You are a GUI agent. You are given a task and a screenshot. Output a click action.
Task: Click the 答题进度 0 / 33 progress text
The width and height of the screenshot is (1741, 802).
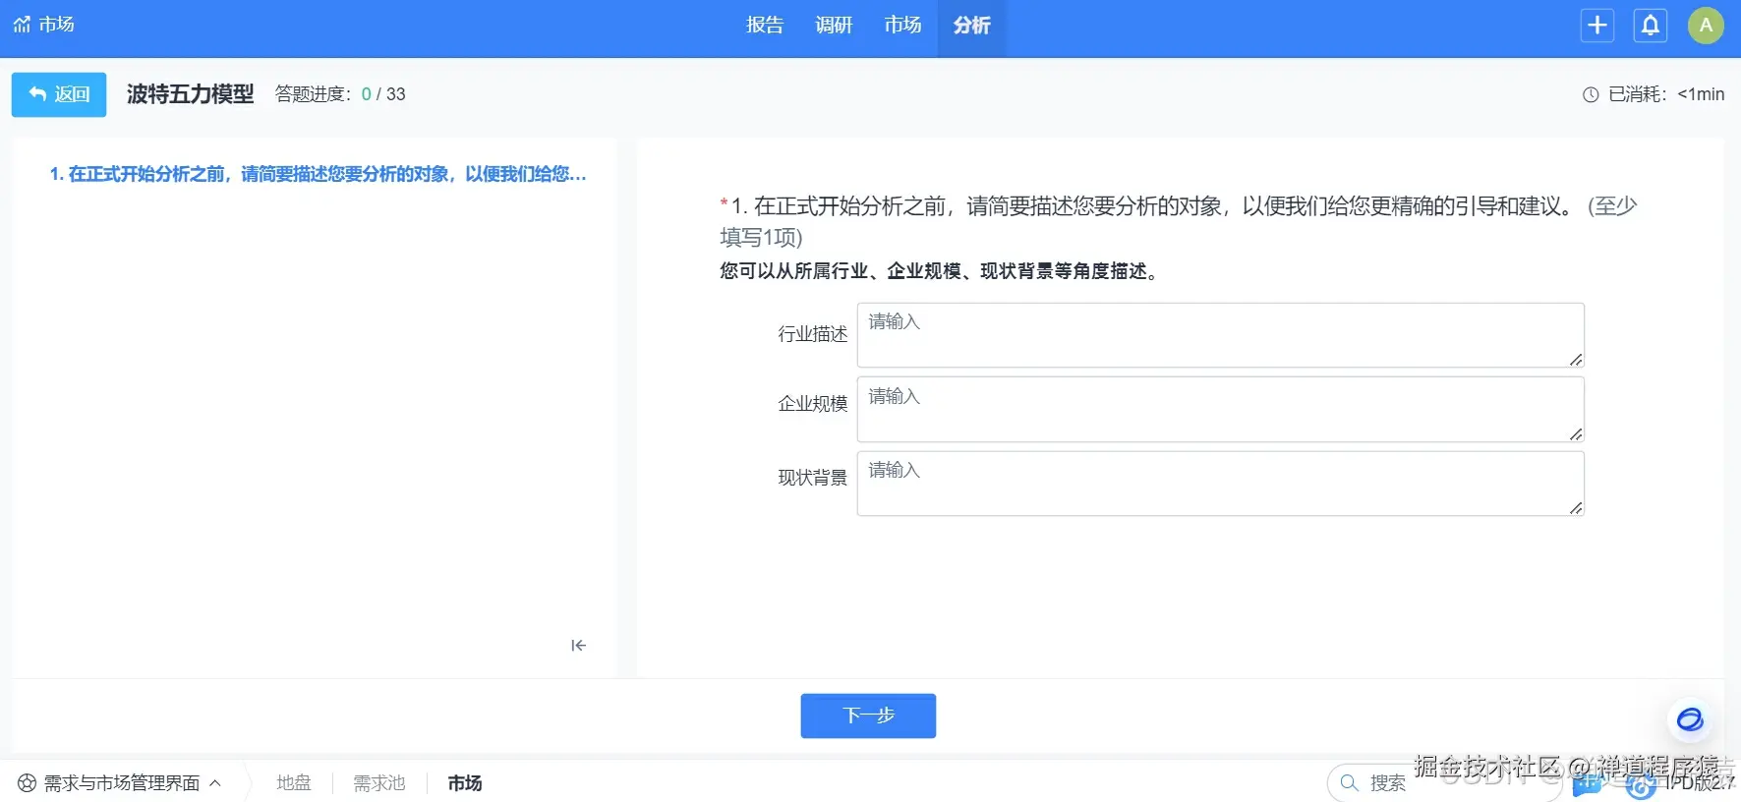pyautogui.click(x=340, y=94)
